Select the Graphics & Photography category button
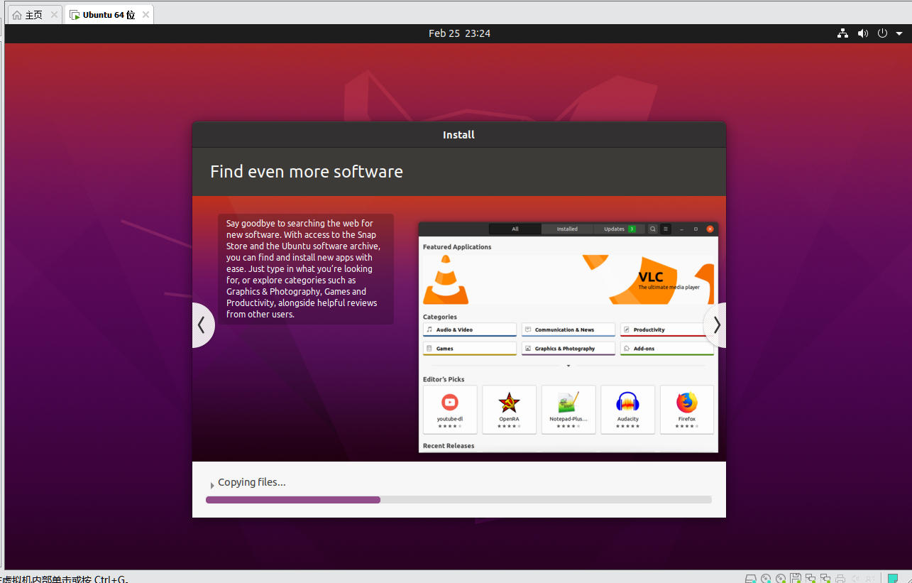The height and width of the screenshot is (583, 912). tap(568, 349)
